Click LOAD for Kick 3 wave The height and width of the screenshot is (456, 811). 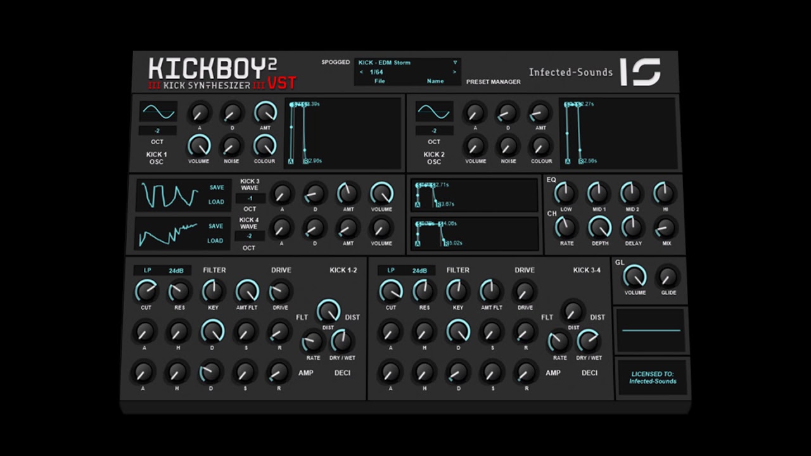tap(217, 202)
